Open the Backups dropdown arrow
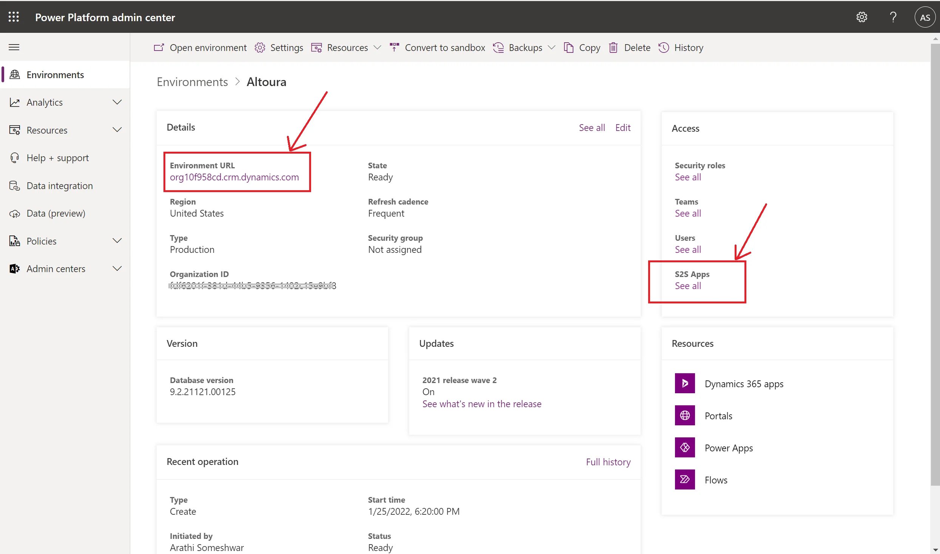 (552, 48)
